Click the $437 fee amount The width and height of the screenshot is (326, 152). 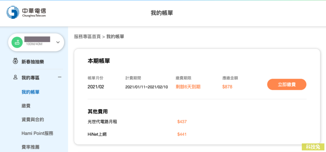point(182,122)
